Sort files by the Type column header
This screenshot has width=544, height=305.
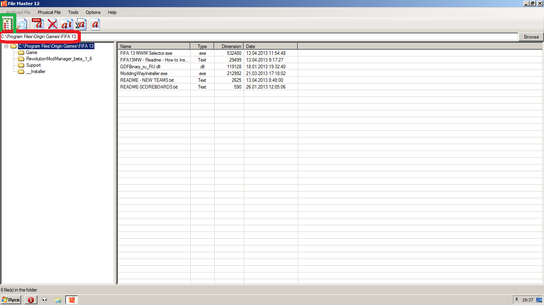[202, 46]
